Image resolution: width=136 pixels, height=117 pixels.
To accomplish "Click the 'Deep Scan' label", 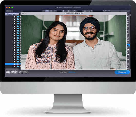I will coord(63,72).
